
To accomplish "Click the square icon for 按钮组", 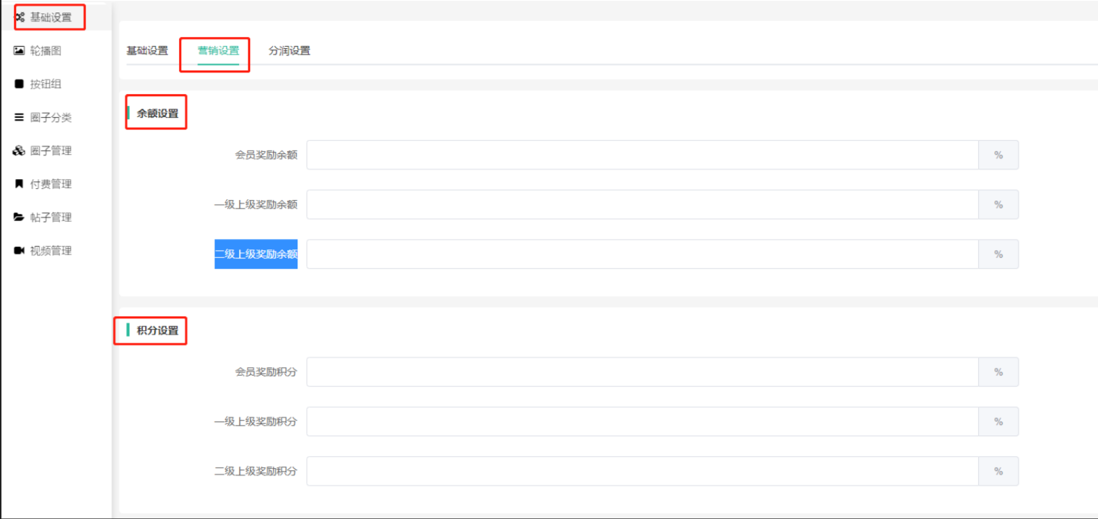I will [x=20, y=84].
